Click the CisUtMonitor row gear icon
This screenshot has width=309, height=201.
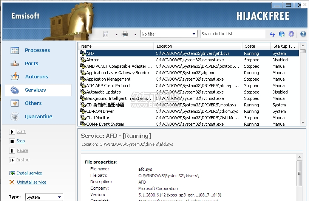tap(83, 117)
